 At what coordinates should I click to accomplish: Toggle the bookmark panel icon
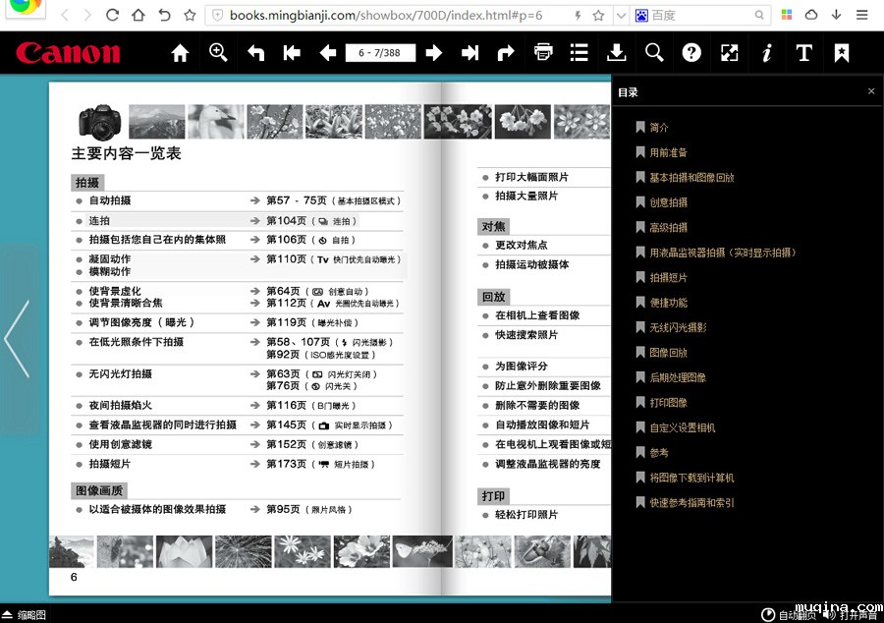(842, 53)
